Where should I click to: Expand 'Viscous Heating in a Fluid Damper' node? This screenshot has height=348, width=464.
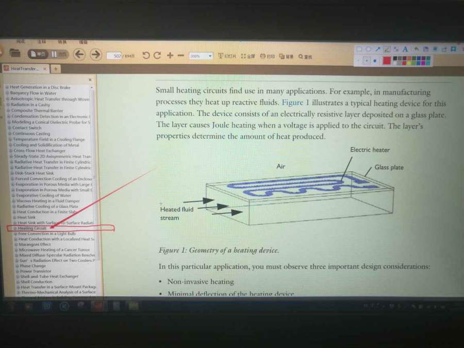[x=14, y=201]
